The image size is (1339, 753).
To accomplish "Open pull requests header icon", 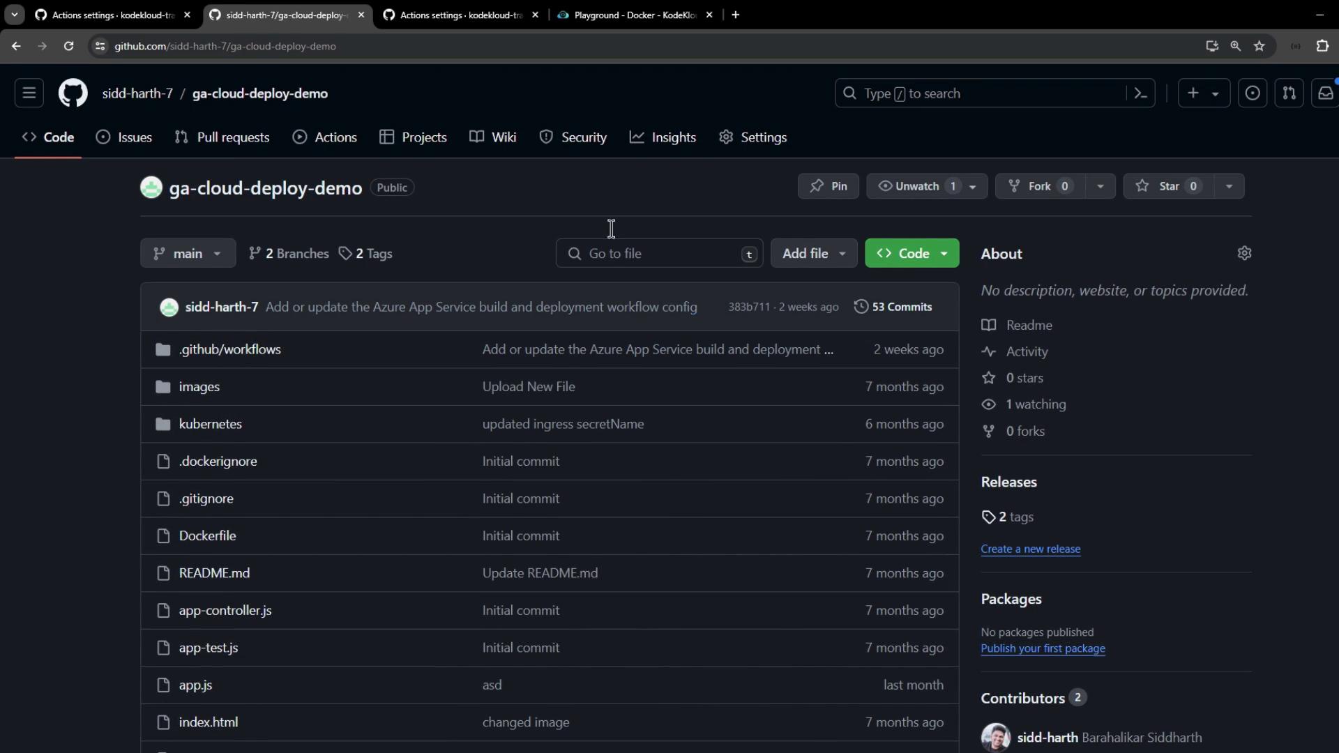I will (x=1289, y=93).
